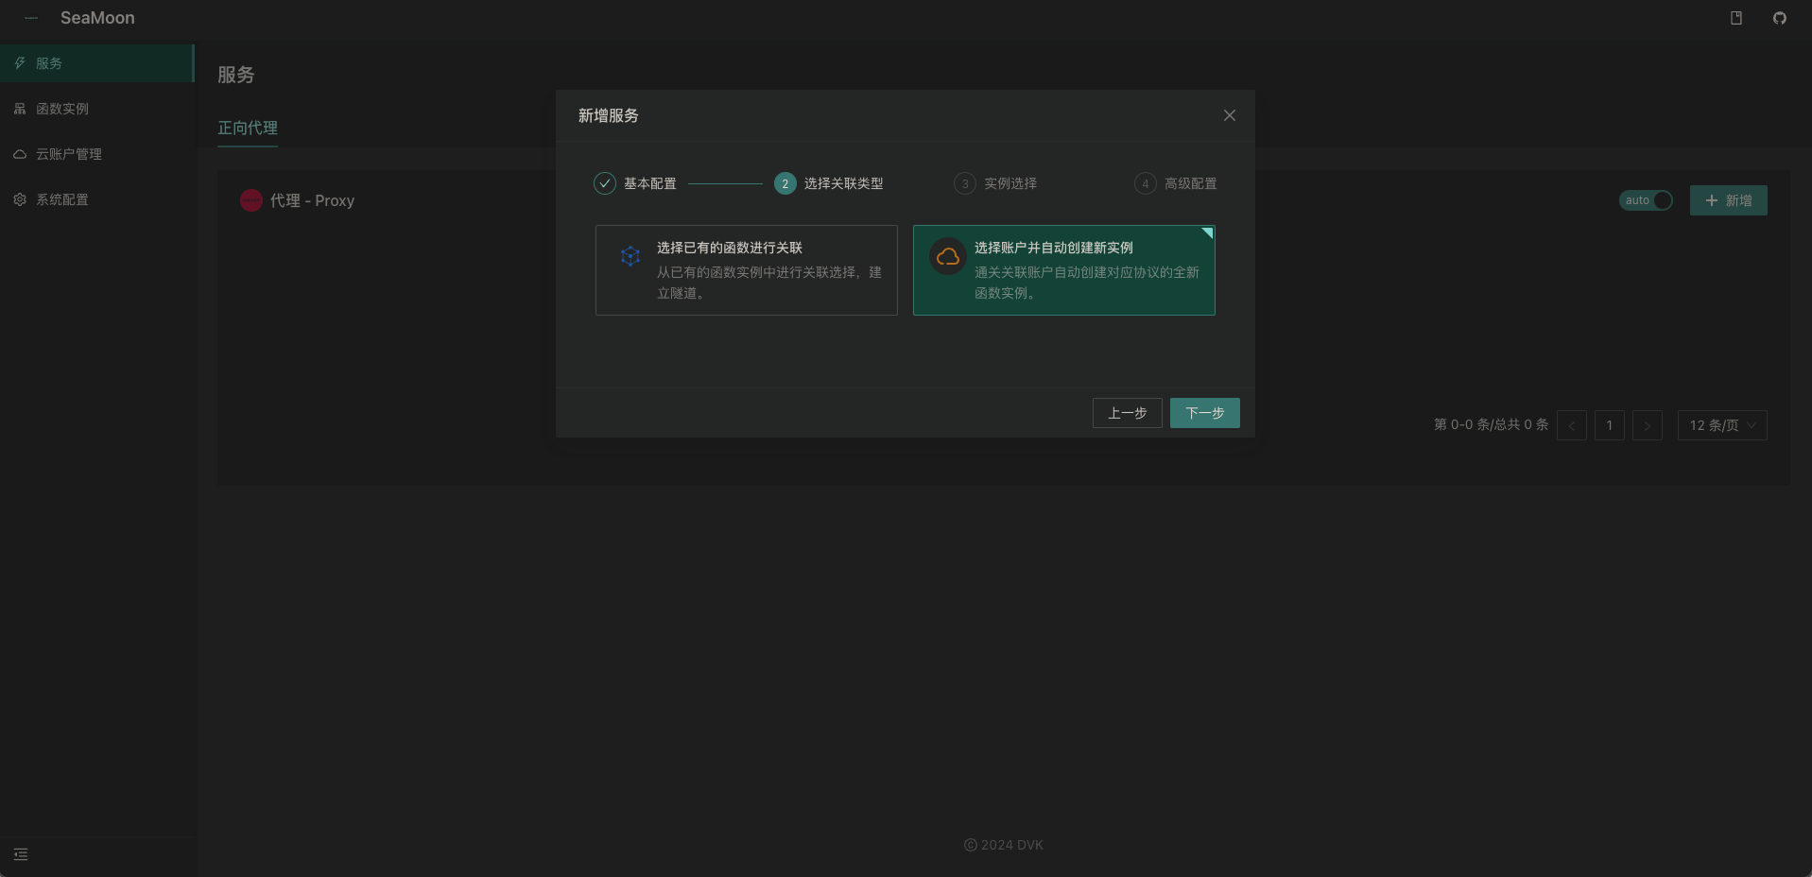The width and height of the screenshot is (1812, 877).
Task: Click the SeaMoon title text
Action: point(97,18)
